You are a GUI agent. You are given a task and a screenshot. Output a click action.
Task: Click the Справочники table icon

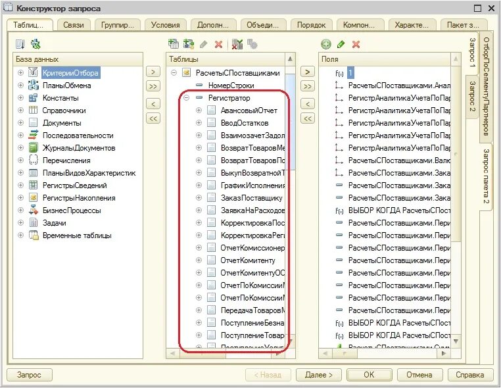pyautogui.click(x=34, y=110)
